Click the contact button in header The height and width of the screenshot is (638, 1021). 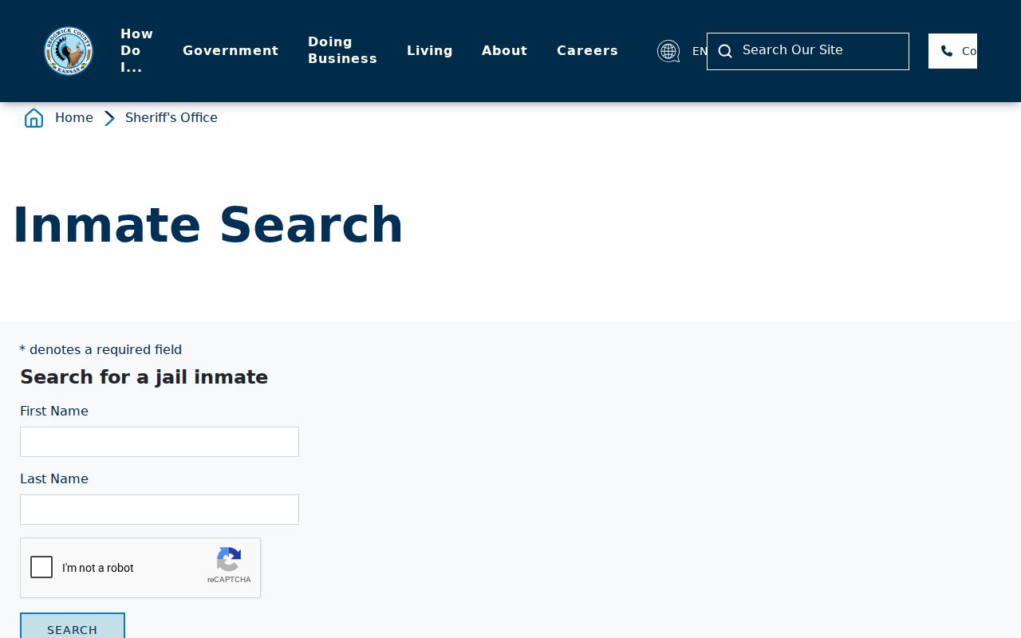952,51
